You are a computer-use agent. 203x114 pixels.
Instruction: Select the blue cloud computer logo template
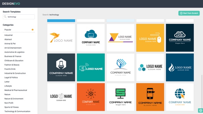tap(91, 38)
